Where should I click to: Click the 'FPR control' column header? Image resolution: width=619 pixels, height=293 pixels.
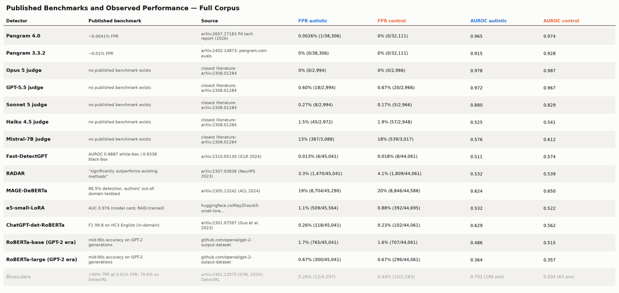[x=392, y=21]
